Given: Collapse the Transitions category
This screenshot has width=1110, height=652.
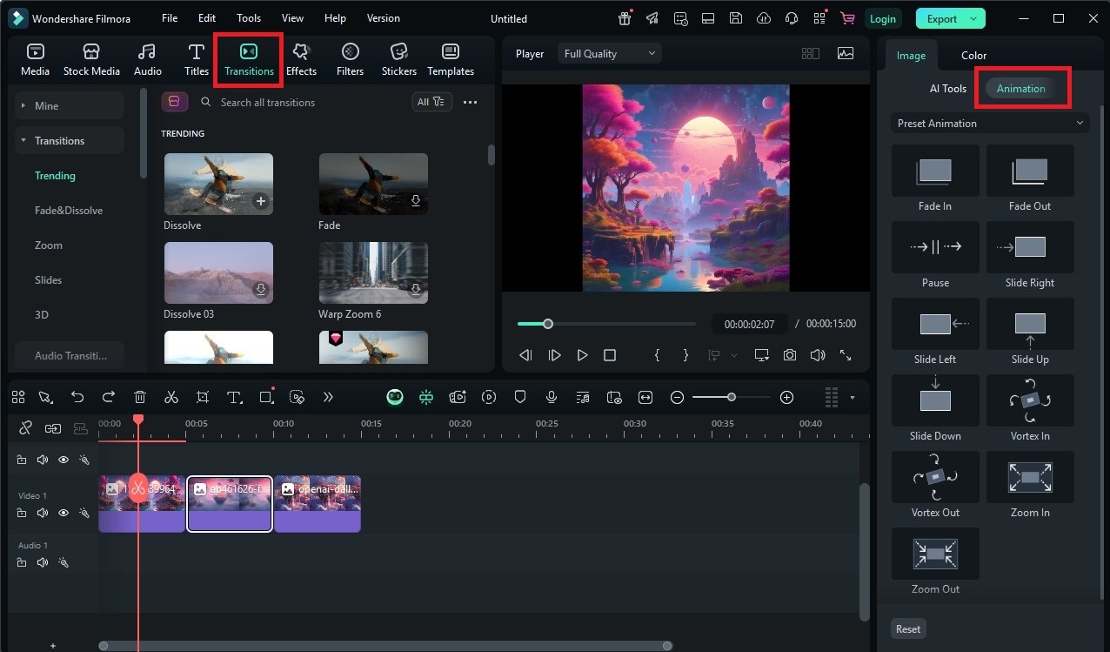Looking at the screenshot, I should [70, 140].
